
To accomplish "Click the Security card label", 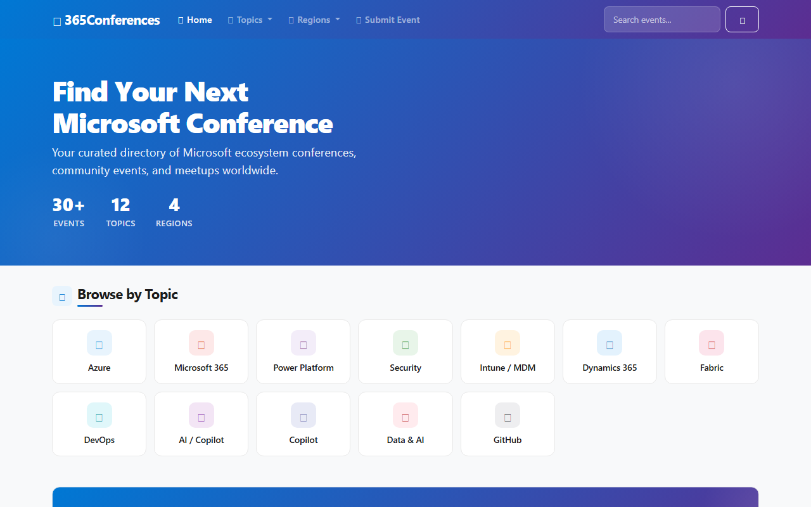I will click(x=405, y=368).
